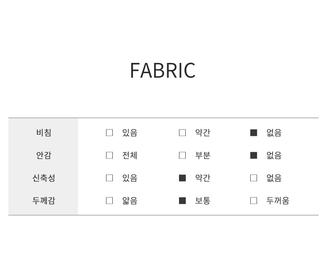
Task: Click the 신축성 row header label
Action: 44,178
